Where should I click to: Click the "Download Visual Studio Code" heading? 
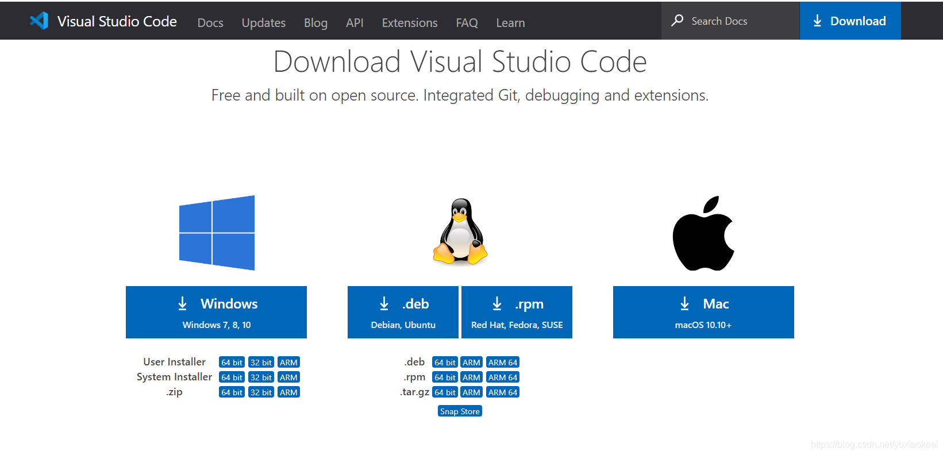(460, 61)
